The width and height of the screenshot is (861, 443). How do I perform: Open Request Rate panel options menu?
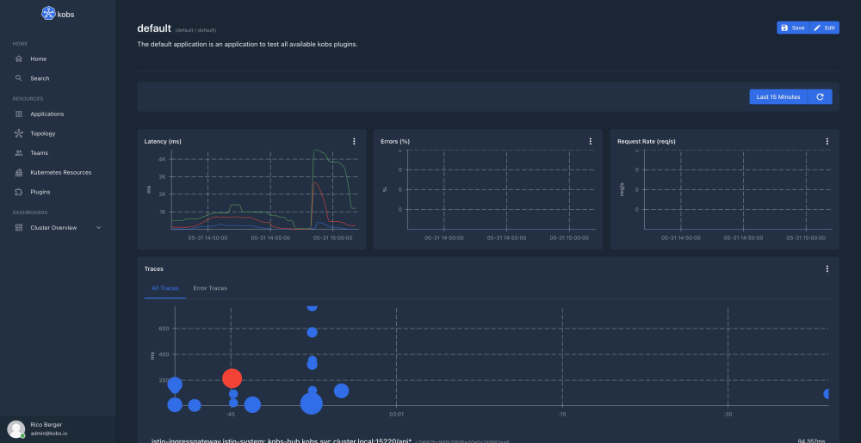click(827, 141)
